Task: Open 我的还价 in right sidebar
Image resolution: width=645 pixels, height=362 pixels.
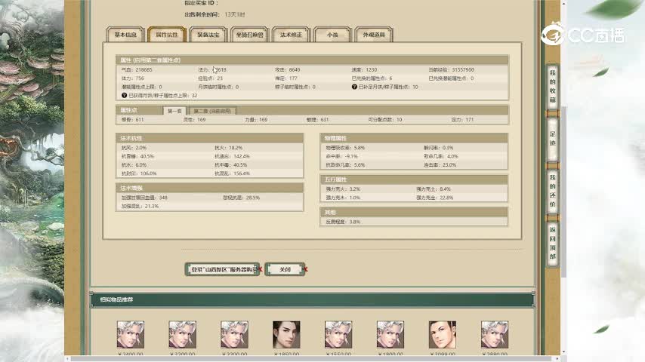Action: click(x=552, y=191)
